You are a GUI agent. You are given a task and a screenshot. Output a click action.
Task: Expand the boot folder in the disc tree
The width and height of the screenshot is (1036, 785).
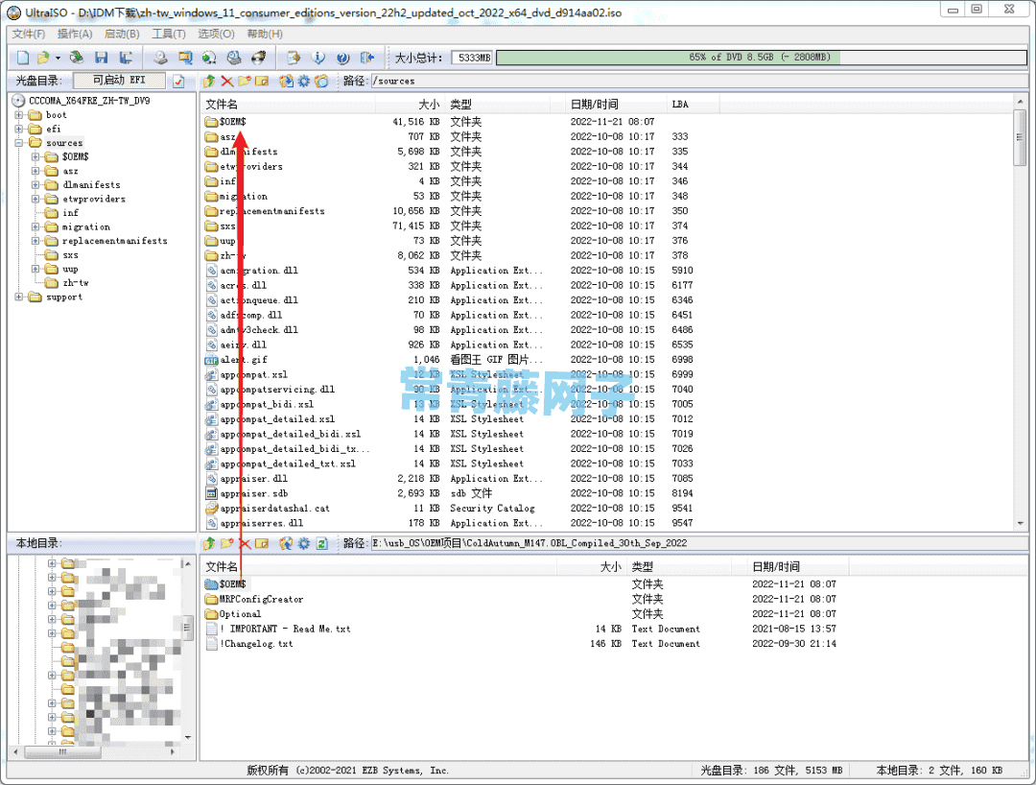[19, 115]
